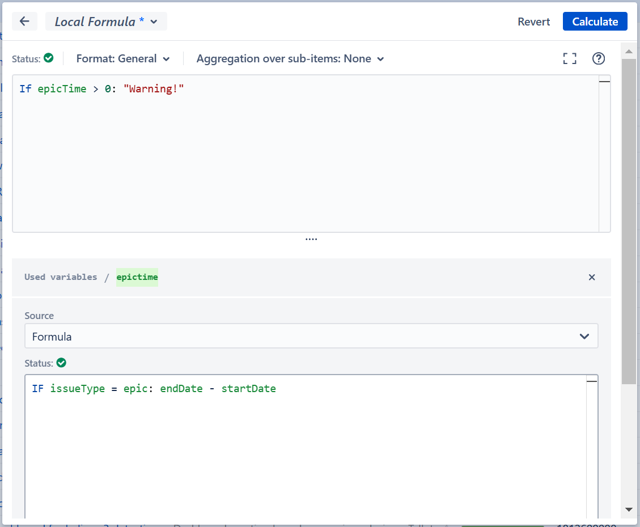Open the Source Formula combo box

pyautogui.click(x=311, y=336)
